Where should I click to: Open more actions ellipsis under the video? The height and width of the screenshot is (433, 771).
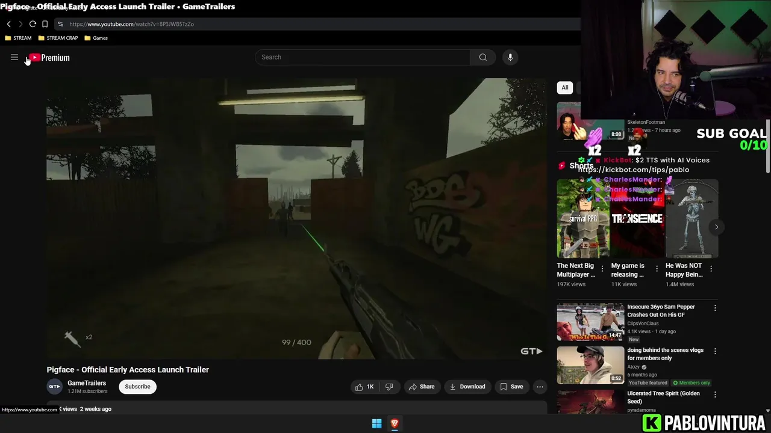540,387
